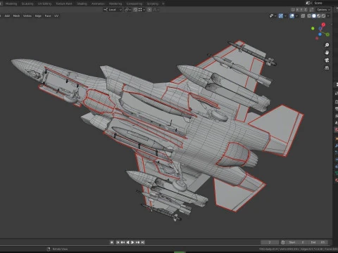Switch to the Modeling workspace tab
Image resolution: width=338 pixels, height=253 pixels.
pos(11,4)
